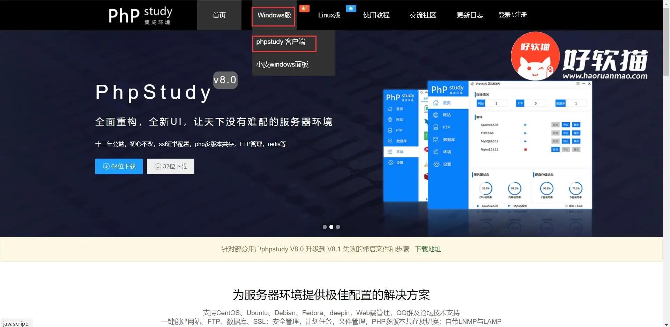
Task: Select 小皮windows面板 from dropdown
Action: coord(282,64)
